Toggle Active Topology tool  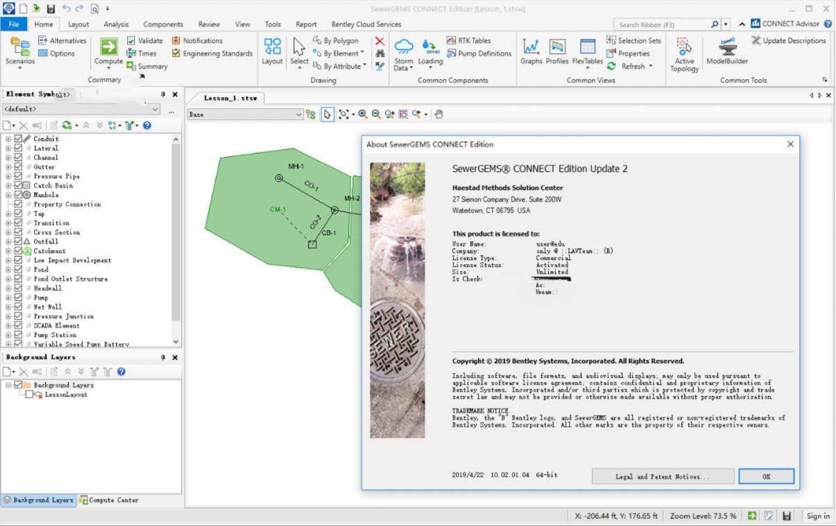point(684,54)
